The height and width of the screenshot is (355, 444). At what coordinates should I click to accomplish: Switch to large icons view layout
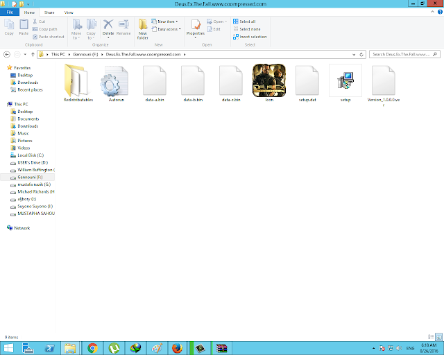point(438,337)
